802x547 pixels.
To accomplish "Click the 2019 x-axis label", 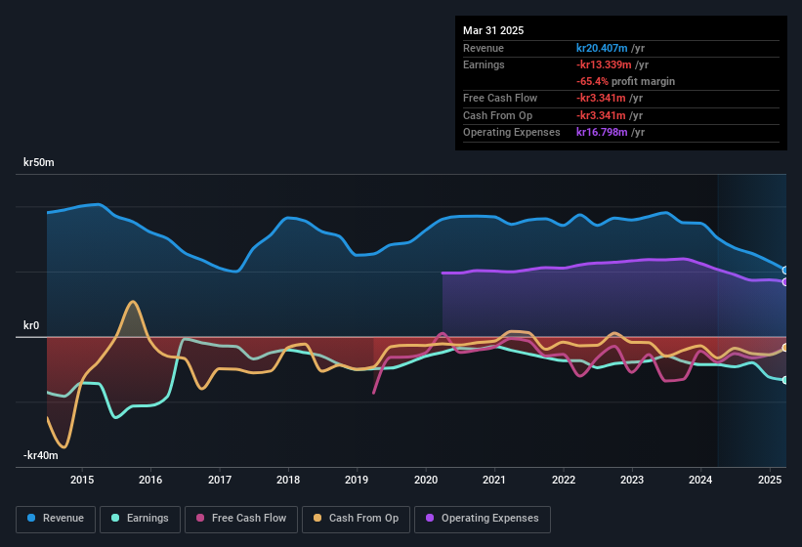I will (x=357, y=480).
